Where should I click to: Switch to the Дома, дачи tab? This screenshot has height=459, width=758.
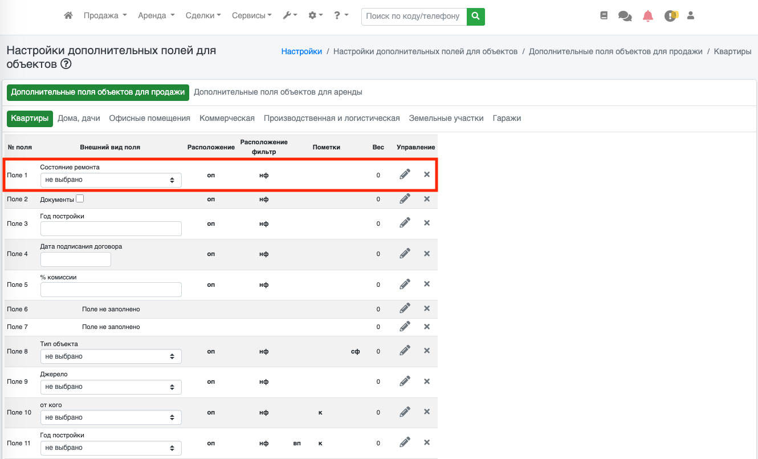79,118
